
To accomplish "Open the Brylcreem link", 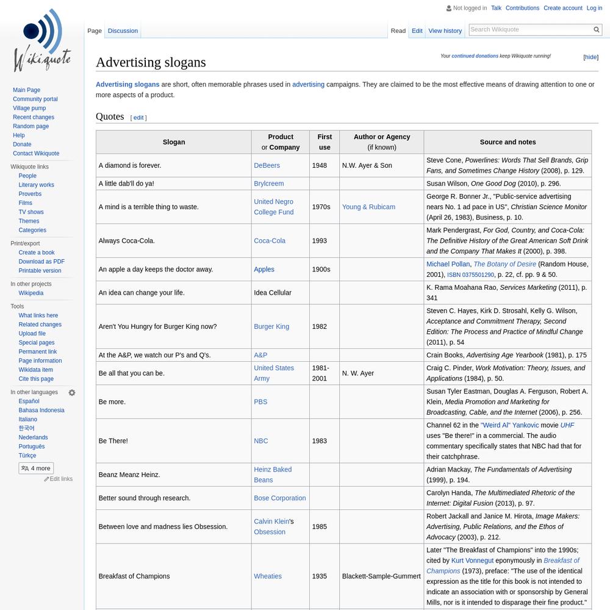I will point(269,184).
